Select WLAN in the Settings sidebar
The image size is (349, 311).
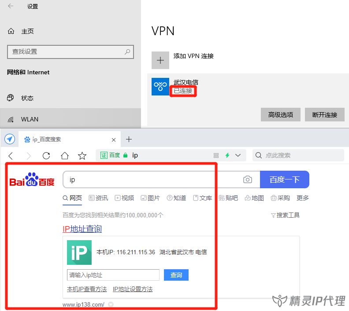(x=30, y=119)
